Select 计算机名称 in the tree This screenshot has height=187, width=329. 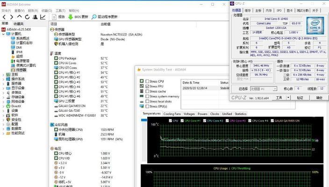(x=22, y=43)
